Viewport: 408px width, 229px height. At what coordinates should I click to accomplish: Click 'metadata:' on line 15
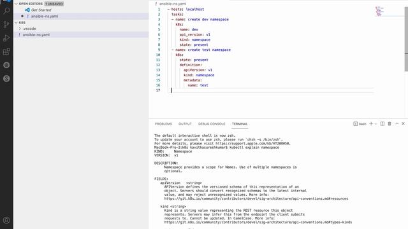tap(193, 80)
